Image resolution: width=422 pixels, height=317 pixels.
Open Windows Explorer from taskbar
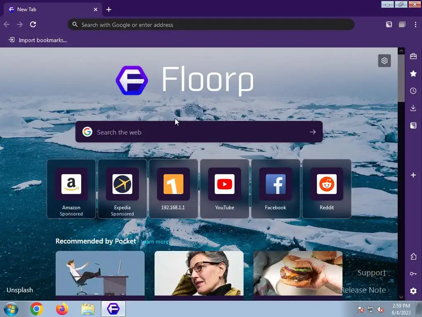point(88,309)
